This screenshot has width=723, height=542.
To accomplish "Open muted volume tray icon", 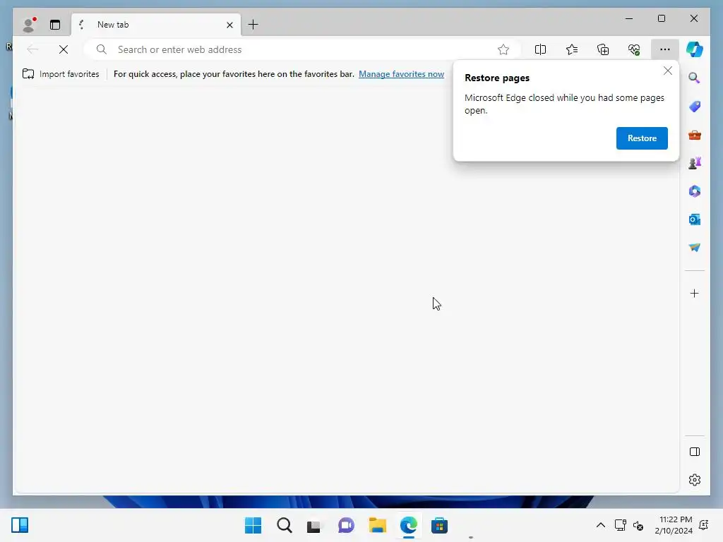I will (x=638, y=525).
